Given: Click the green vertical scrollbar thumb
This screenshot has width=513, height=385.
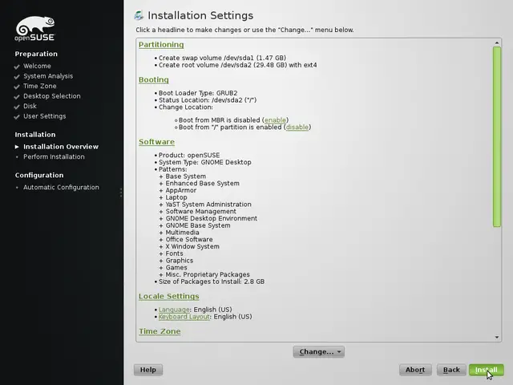Looking at the screenshot, I should tap(497, 136).
